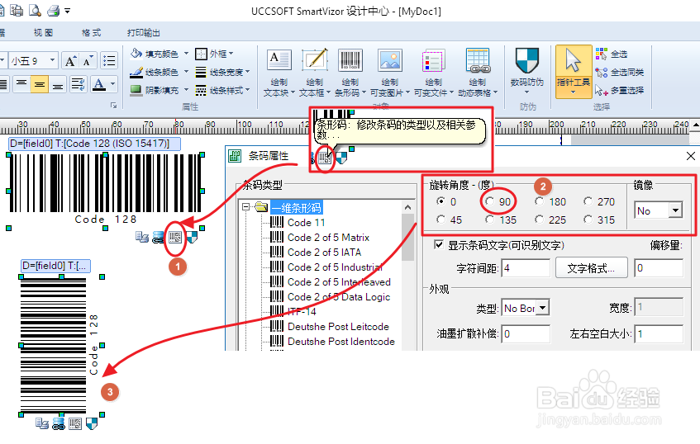Click the 绘制可变图片 picture icon

click(x=390, y=60)
